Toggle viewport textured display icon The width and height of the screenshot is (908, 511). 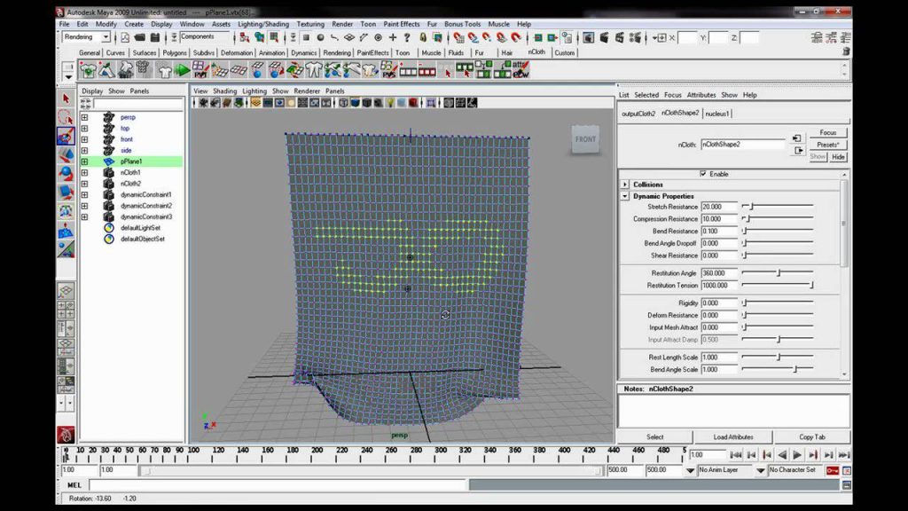pos(378,103)
